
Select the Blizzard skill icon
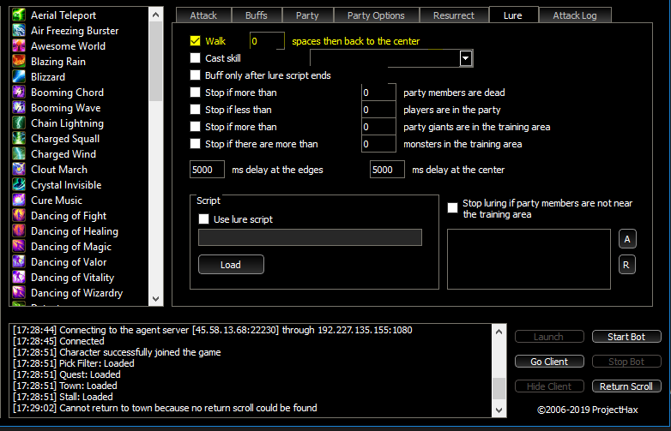pos(19,77)
